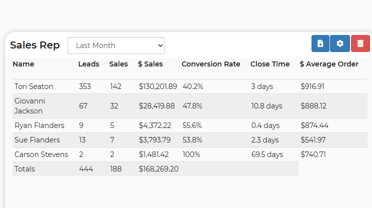
Task: Click the 5 sales value for Ryan Flanders
Action: pos(112,125)
